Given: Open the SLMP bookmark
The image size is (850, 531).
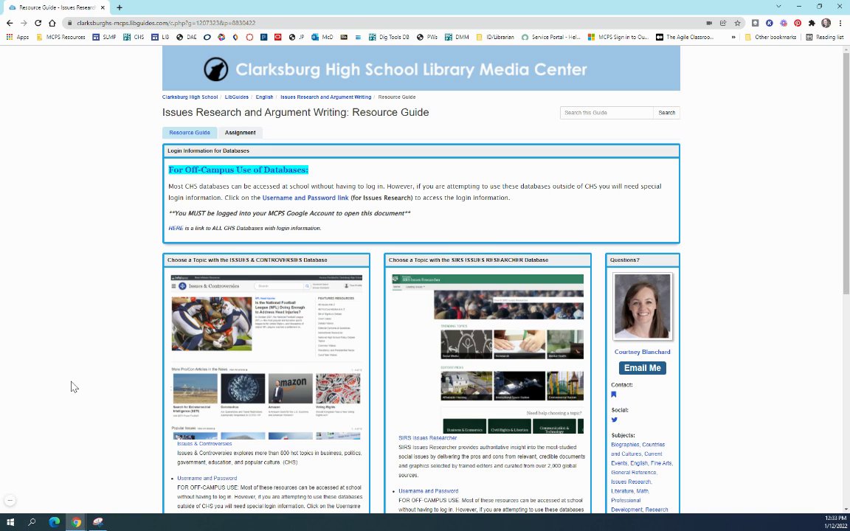Looking at the screenshot, I should [x=104, y=38].
